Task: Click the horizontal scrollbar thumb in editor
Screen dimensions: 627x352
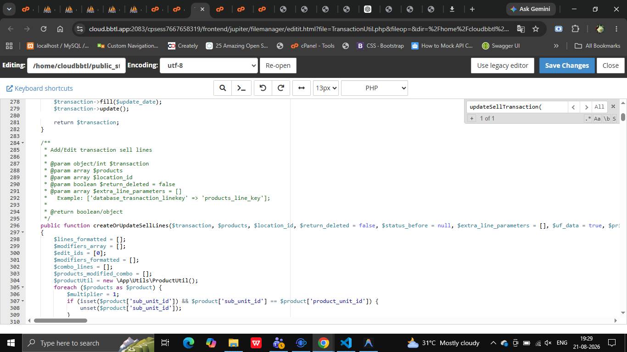Action: tap(60, 320)
